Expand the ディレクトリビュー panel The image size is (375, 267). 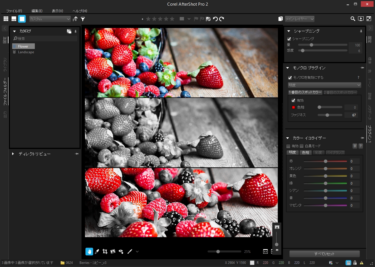tap(13, 154)
